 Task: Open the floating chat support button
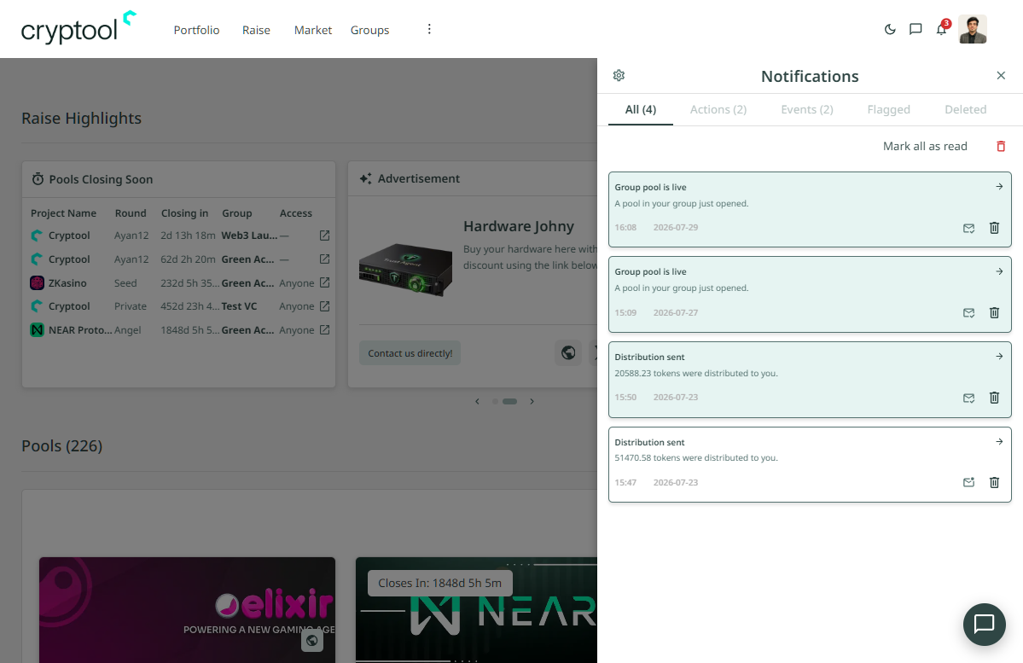pos(984,625)
